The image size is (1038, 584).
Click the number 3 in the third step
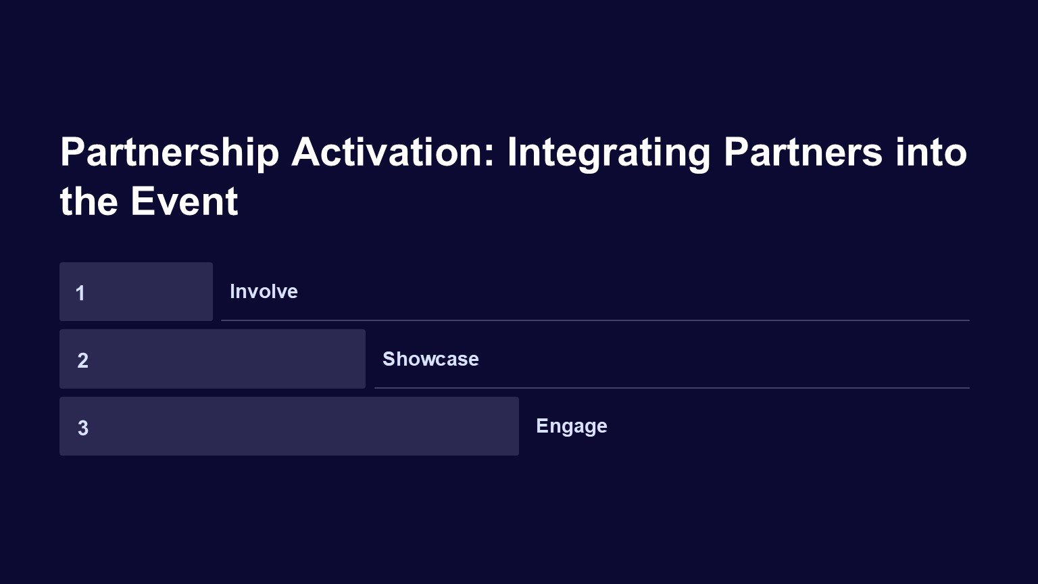point(82,428)
